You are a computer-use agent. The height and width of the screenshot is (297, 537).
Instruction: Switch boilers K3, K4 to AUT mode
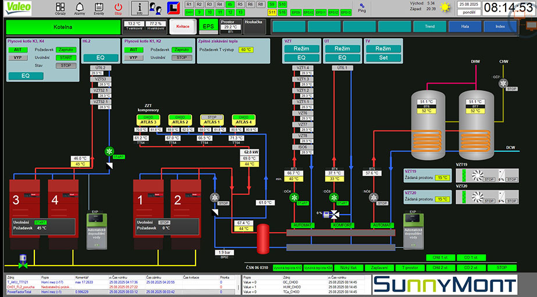[18, 50]
